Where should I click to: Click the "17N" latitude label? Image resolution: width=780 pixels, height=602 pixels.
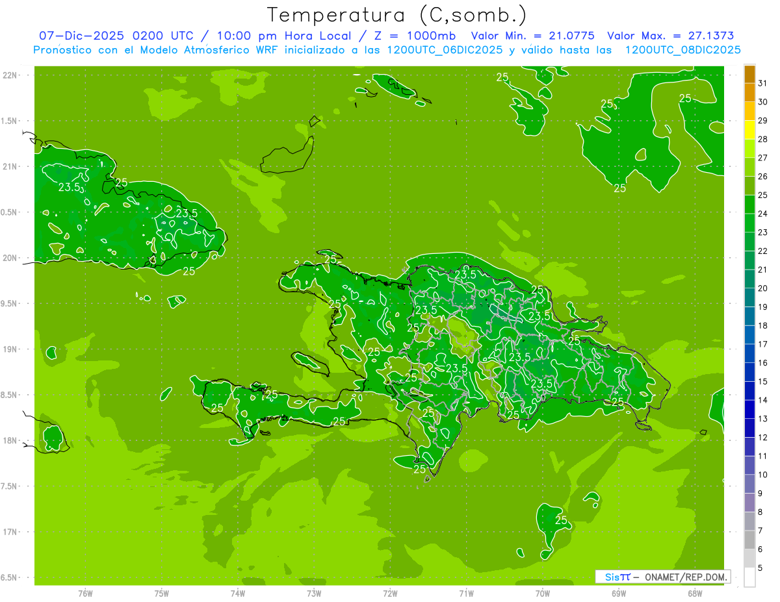click(9, 532)
